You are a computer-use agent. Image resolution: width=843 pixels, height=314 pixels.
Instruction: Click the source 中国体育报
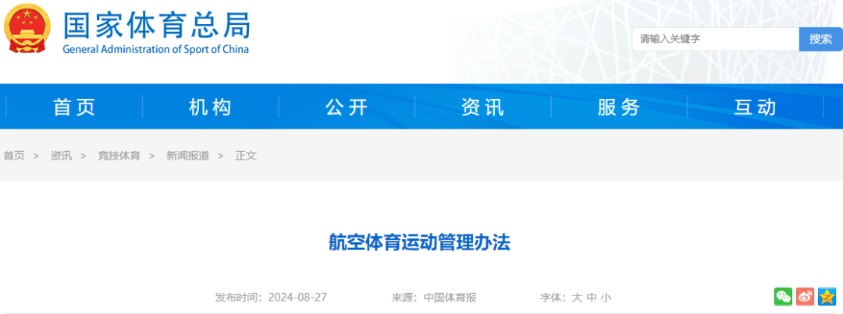(450, 298)
